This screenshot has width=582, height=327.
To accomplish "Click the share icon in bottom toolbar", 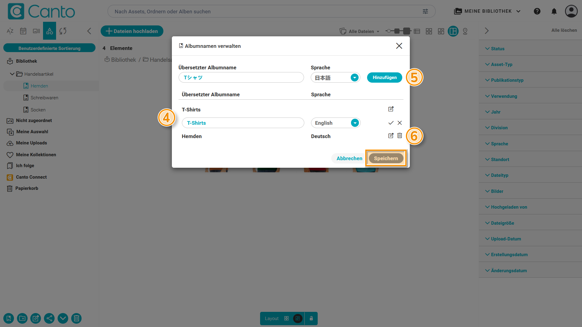I will click(x=49, y=318).
